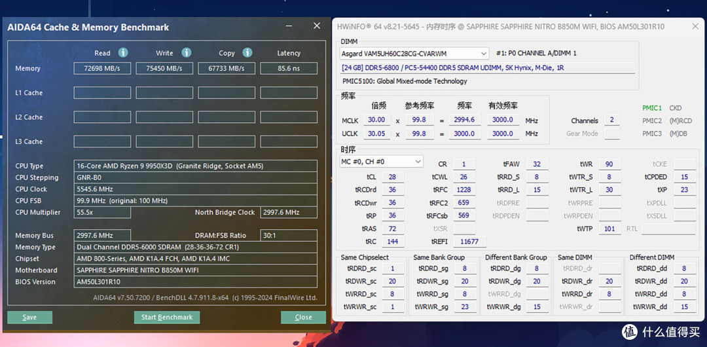707x347 pixels.
Task: Click the CPU Type field with Ryzen 9 9950X3D
Action: coord(195,166)
